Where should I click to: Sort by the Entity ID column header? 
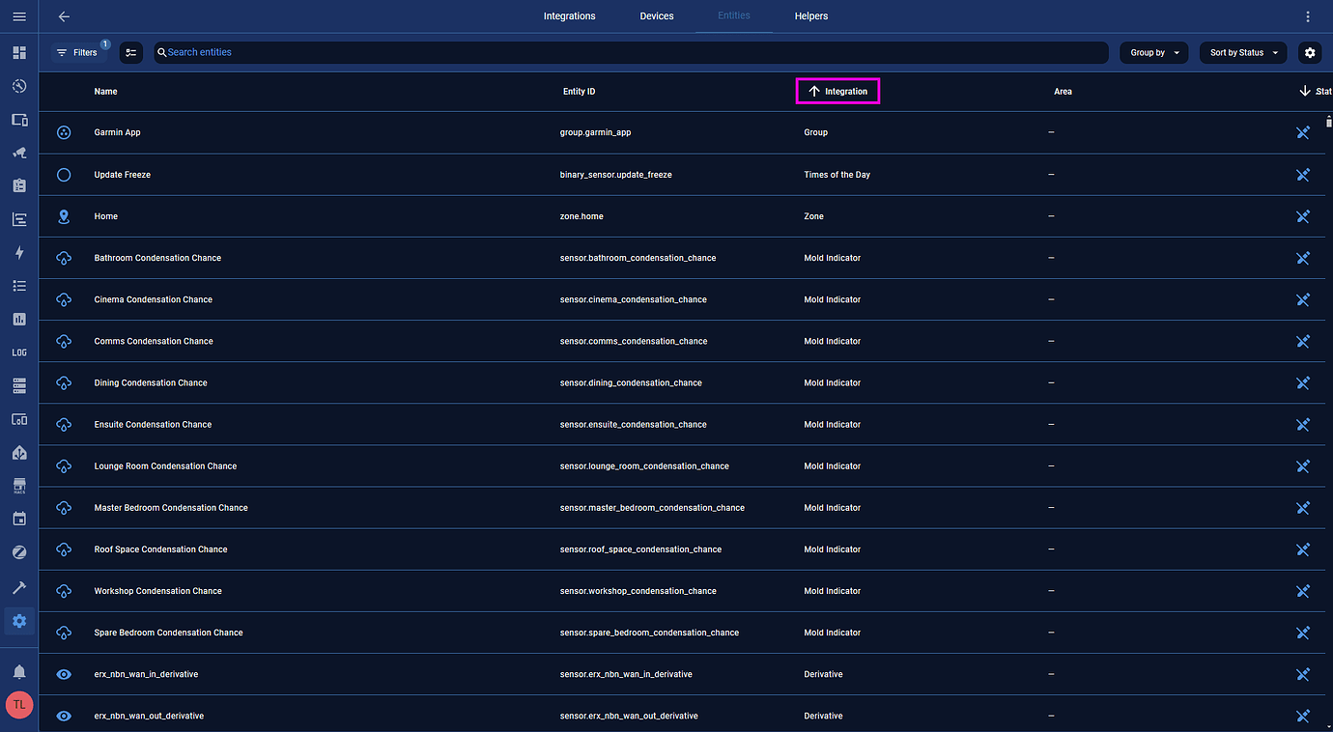[x=580, y=92]
